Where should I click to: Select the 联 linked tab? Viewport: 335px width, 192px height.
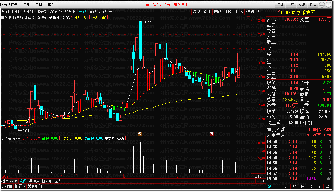[x=303, y=186]
